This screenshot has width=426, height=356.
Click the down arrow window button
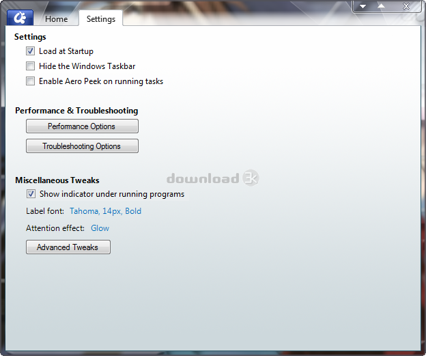pos(363,6)
